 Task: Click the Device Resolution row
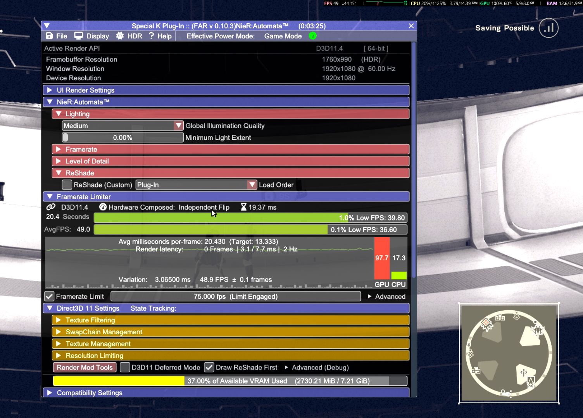[226, 78]
